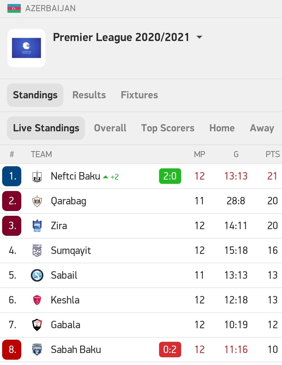The height and width of the screenshot is (365, 282).
Task: Select the Keshla pink shield logo
Action: click(x=37, y=300)
